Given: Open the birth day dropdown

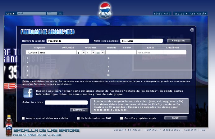Looking at the screenshot, I should (84, 53).
